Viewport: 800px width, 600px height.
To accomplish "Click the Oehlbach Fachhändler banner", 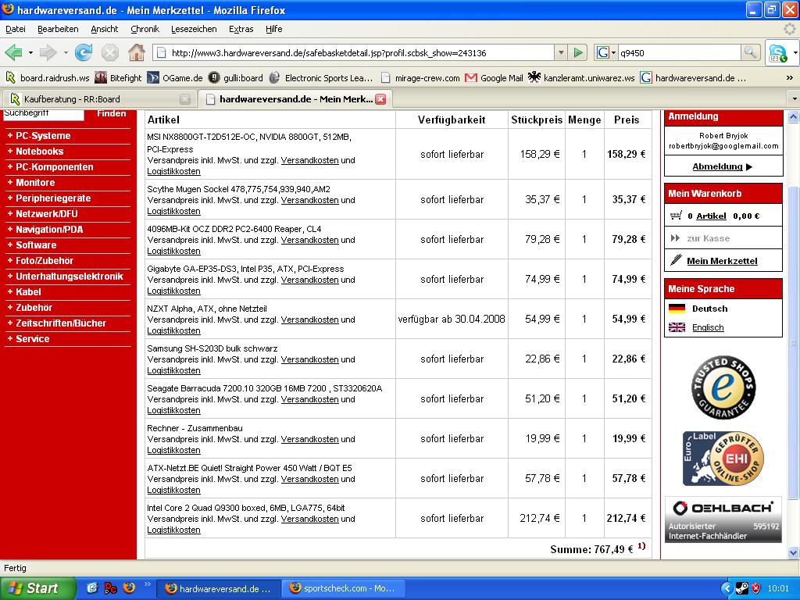I will [x=723, y=520].
